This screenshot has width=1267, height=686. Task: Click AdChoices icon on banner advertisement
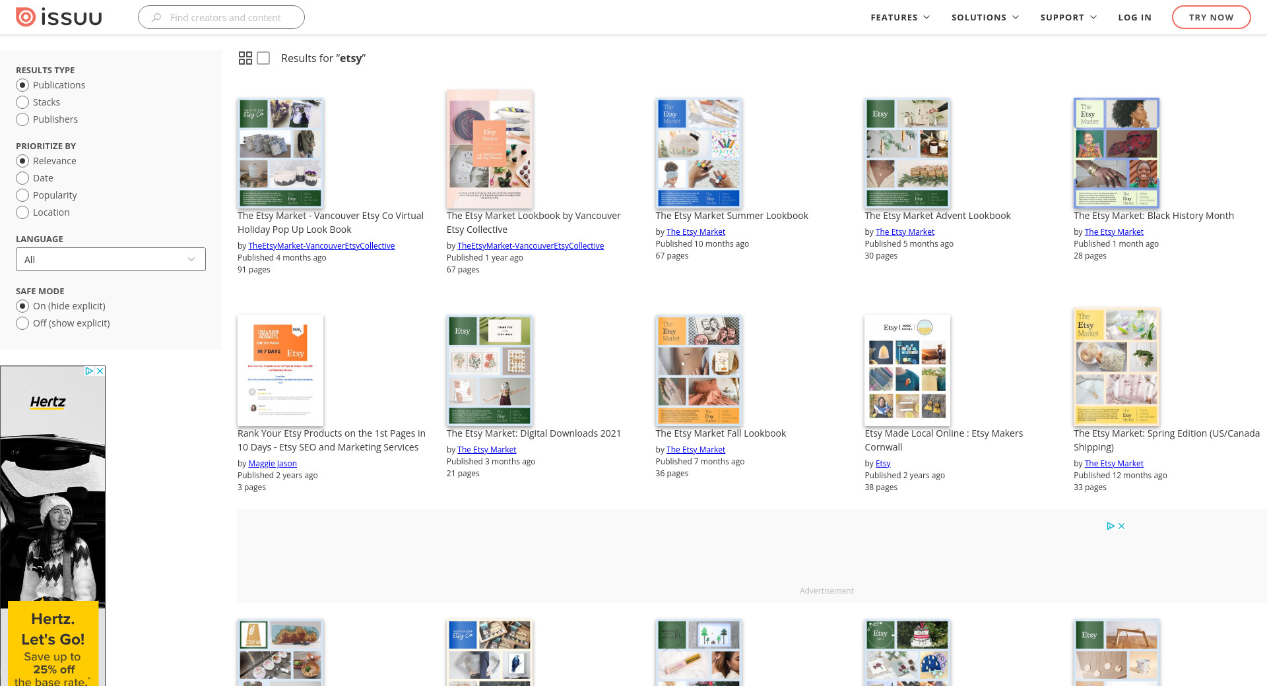[1111, 526]
